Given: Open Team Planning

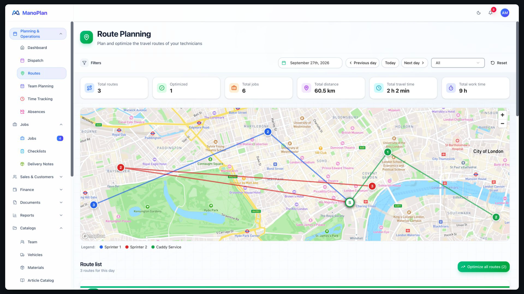Looking at the screenshot, I should click(41, 86).
